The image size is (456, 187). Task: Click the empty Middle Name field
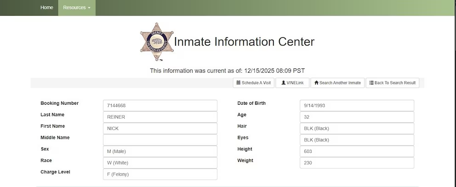click(x=160, y=140)
